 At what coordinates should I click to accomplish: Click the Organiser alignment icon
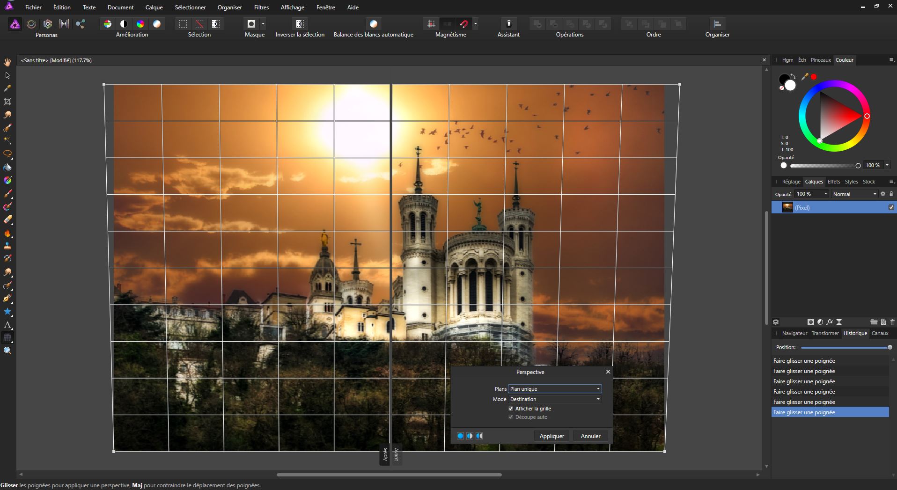(x=717, y=24)
